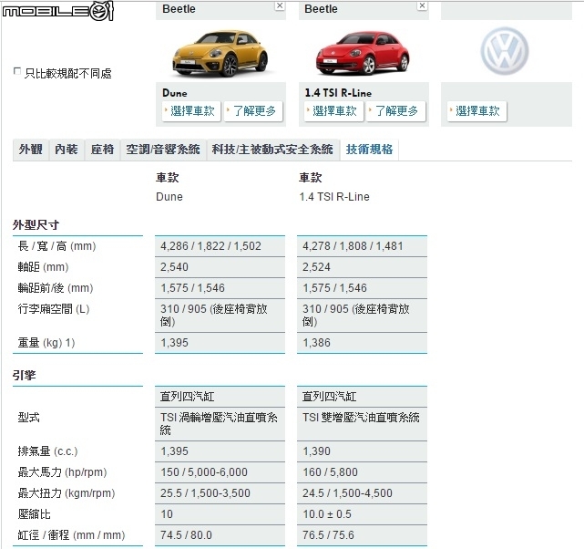Remove the Beetle Dune from comparison
Viewport: 584px width, 549px height.
tap(280, 5)
